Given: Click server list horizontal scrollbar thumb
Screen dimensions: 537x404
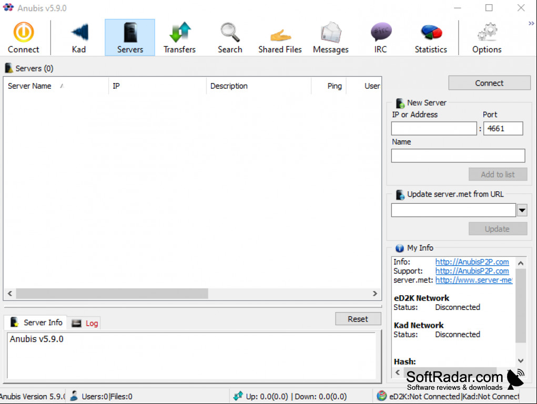Looking at the screenshot, I should coord(112,294).
